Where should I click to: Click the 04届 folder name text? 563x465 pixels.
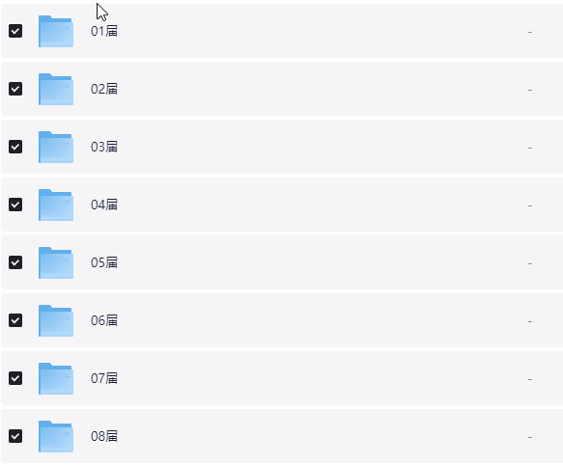point(104,205)
